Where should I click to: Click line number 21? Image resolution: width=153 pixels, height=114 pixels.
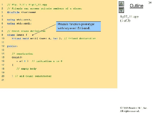tap(3, 80)
